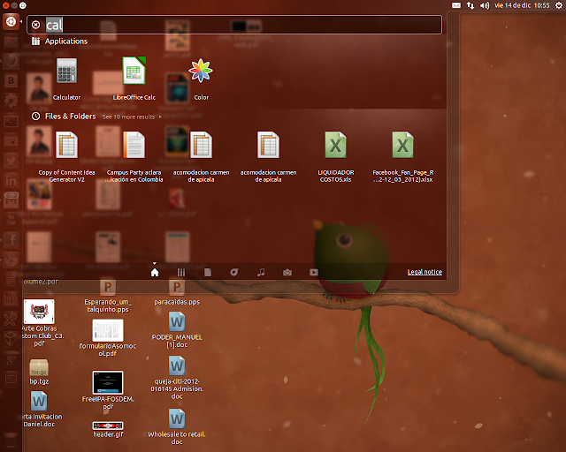
Task: Open the system gear session menu
Action: pyautogui.click(x=559, y=5)
